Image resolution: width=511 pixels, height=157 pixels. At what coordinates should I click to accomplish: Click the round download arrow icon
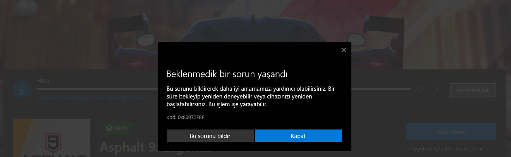click(22, 89)
